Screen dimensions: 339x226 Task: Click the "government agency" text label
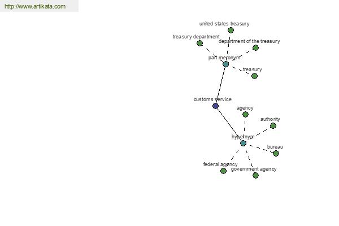254,169
